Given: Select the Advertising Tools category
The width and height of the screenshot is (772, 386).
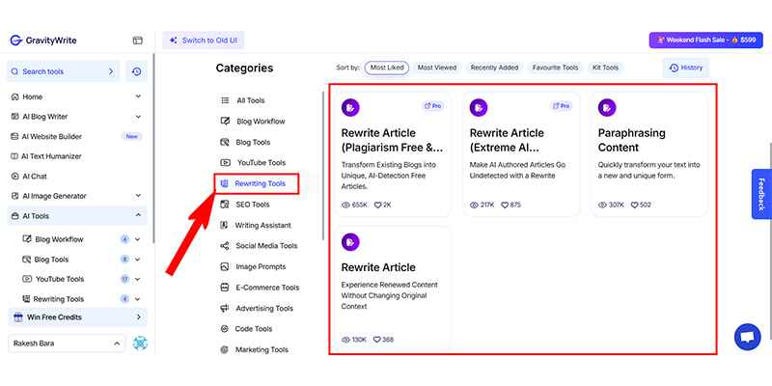Looking at the screenshot, I should [257, 308].
